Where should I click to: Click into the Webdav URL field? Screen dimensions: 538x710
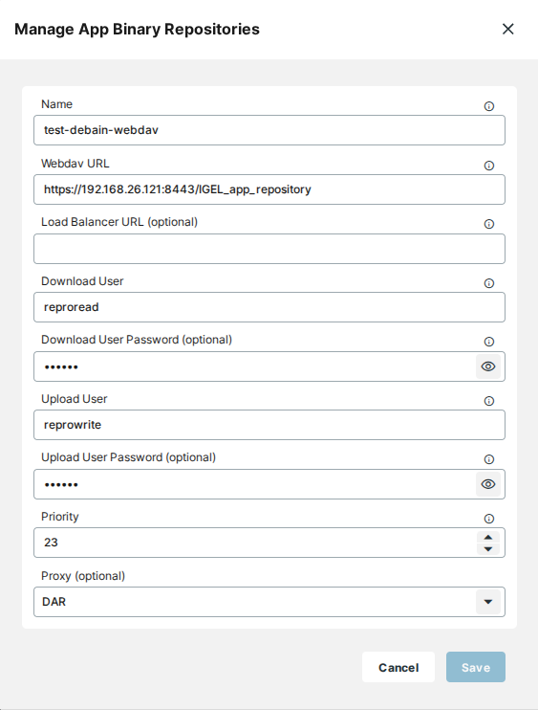pos(269,189)
